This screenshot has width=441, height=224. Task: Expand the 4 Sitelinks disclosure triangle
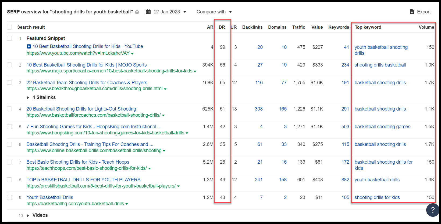[28, 98]
